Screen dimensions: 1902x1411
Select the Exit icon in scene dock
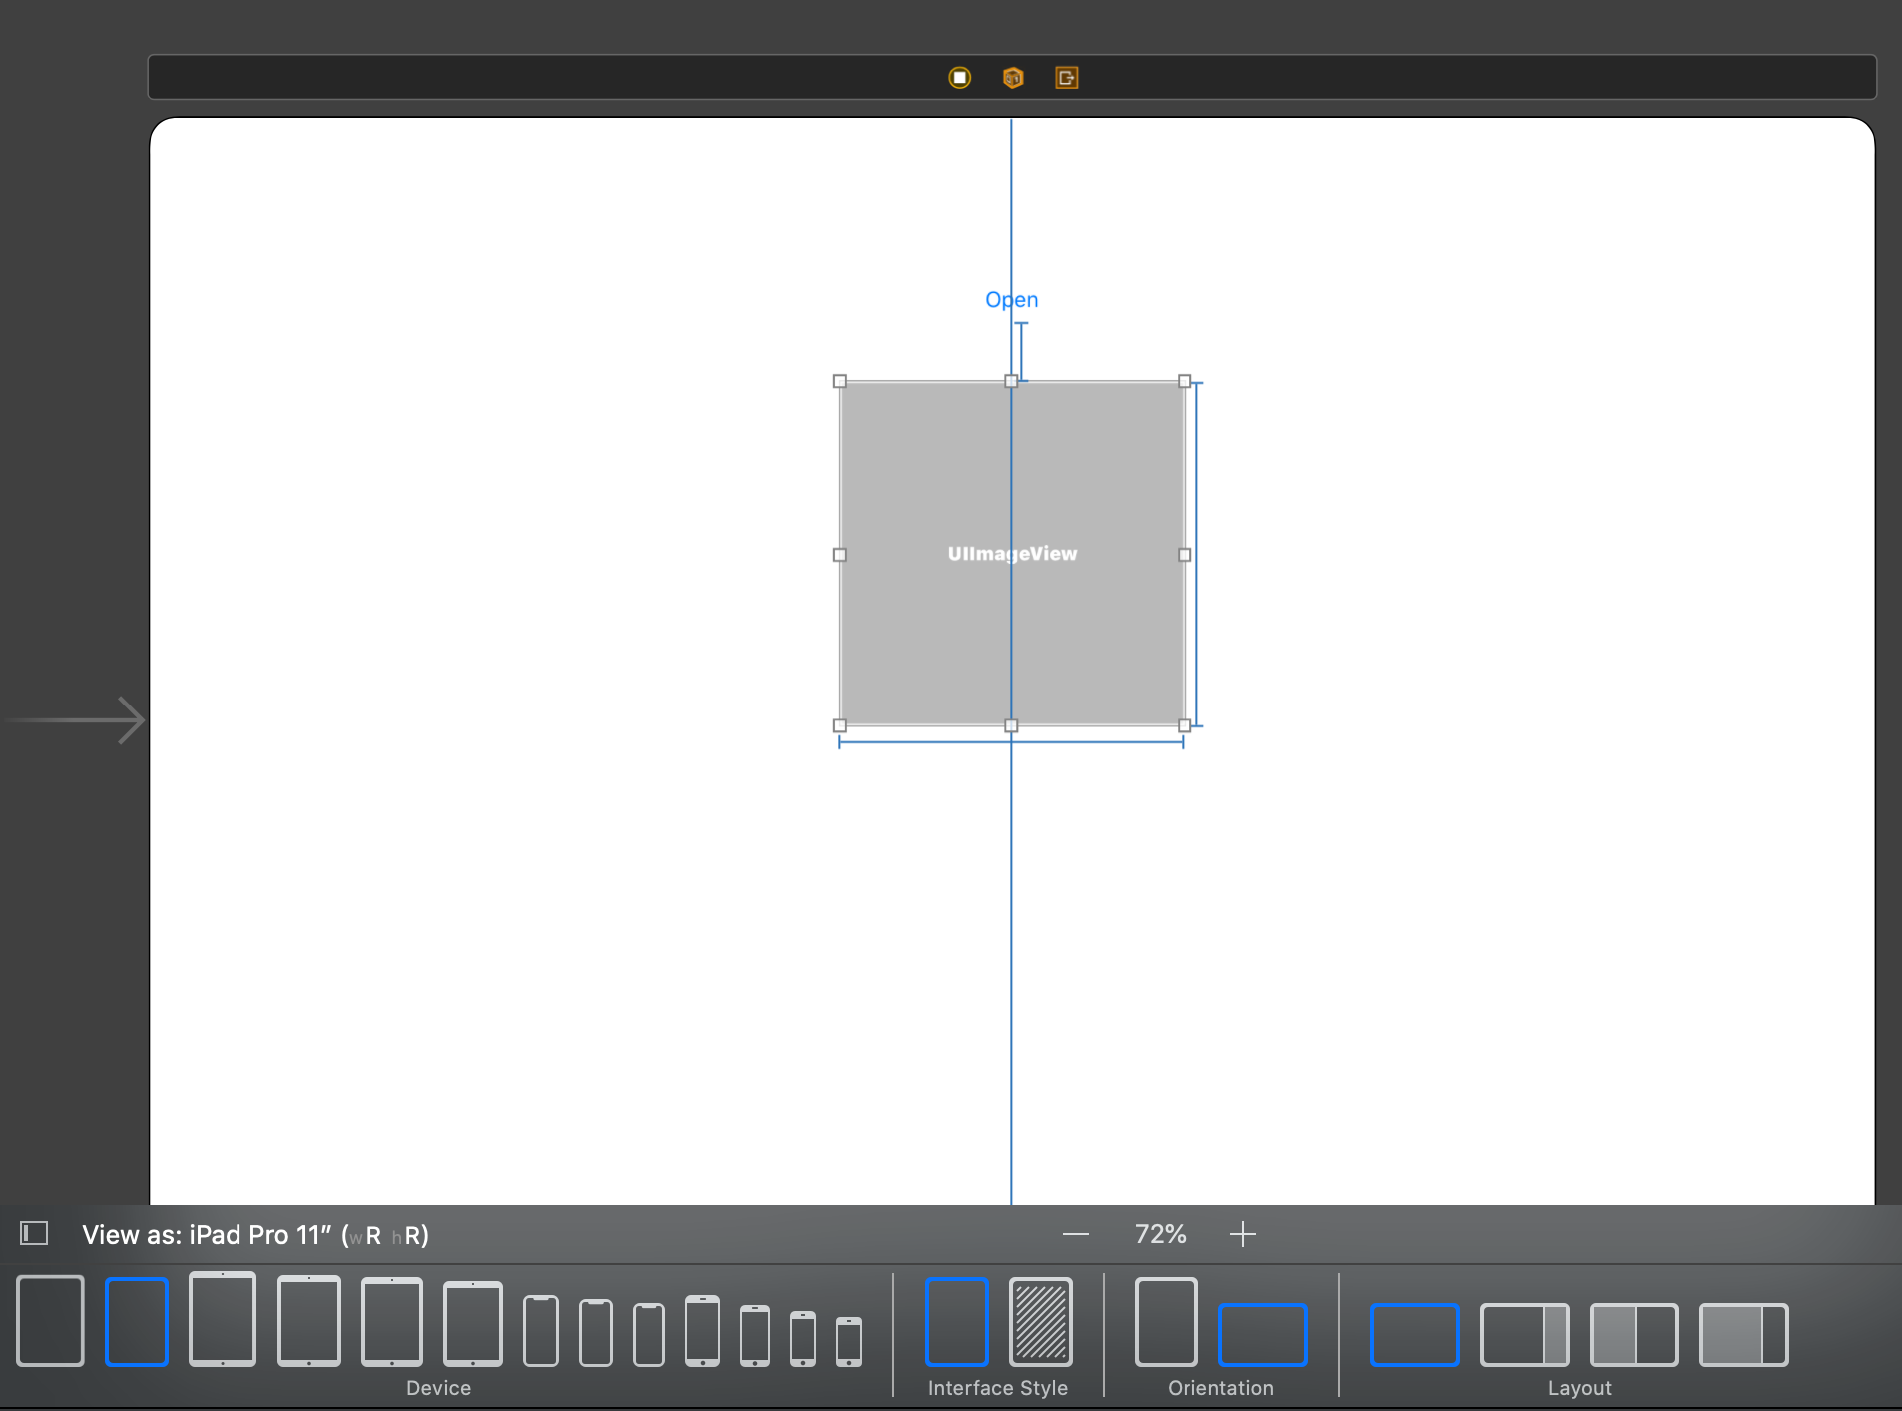click(x=1066, y=78)
